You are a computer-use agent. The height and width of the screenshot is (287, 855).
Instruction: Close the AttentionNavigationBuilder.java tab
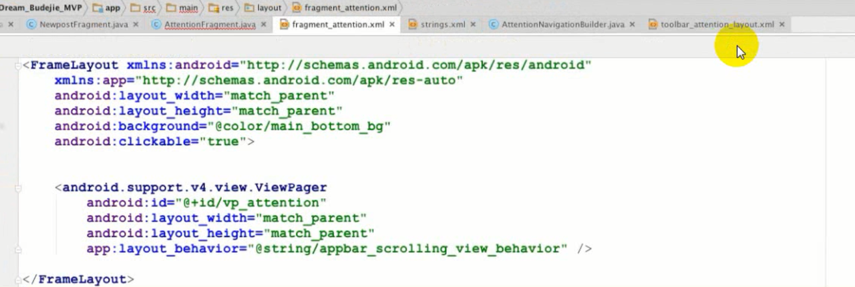[x=632, y=25]
